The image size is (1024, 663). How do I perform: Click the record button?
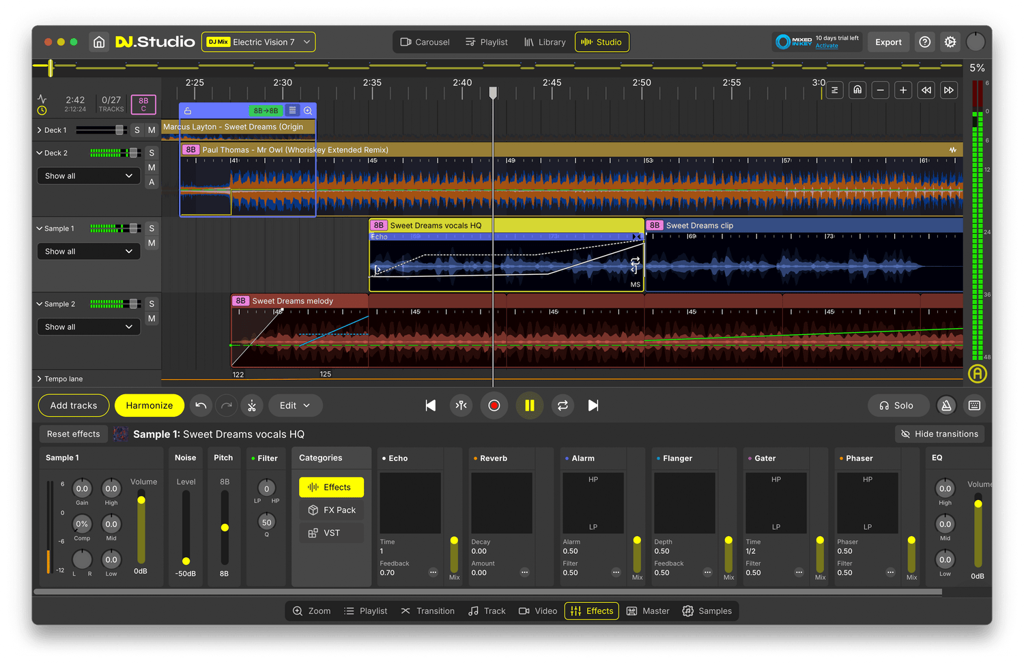coord(494,406)
